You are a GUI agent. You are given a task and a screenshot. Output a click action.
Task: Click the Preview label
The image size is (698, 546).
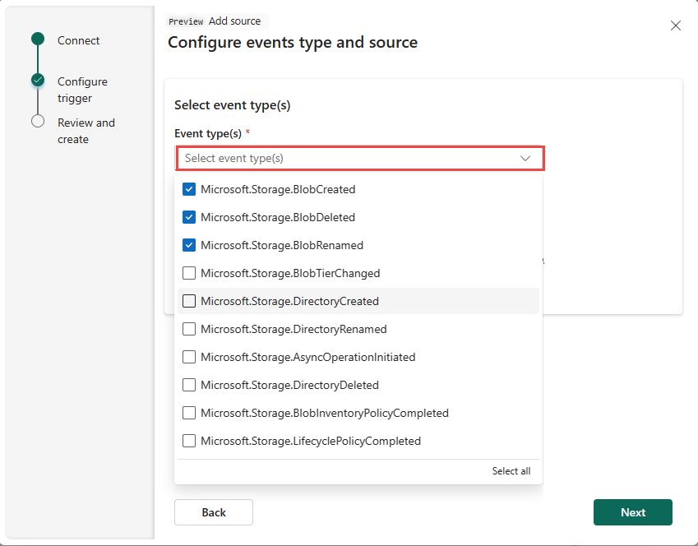point(186,21)
